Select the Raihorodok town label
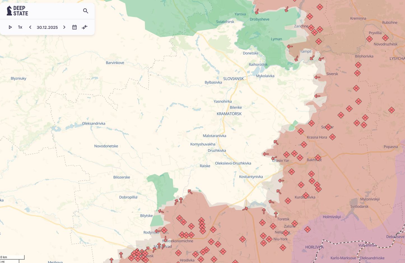405x263 pixels. [258, 64]
